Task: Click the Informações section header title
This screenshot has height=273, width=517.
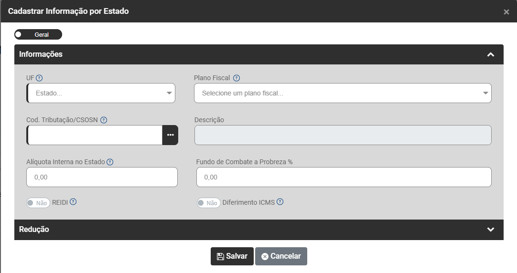Action: coord(41,54)
